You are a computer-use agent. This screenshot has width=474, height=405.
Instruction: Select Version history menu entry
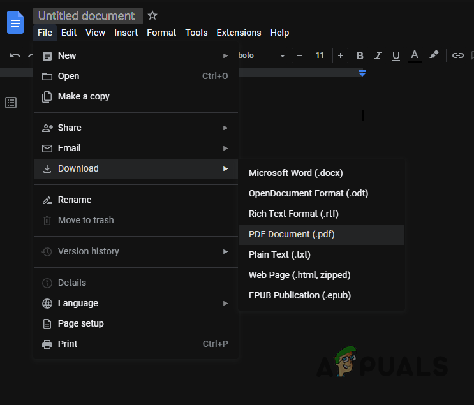(x=136, y=252)
